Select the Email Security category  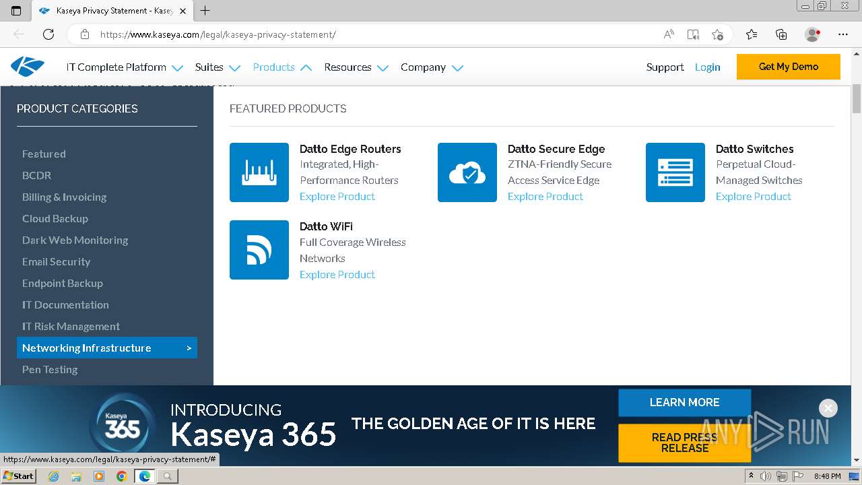point(56,261)
